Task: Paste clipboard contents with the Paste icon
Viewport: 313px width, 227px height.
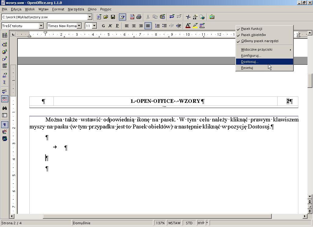Action: point(163,17)
